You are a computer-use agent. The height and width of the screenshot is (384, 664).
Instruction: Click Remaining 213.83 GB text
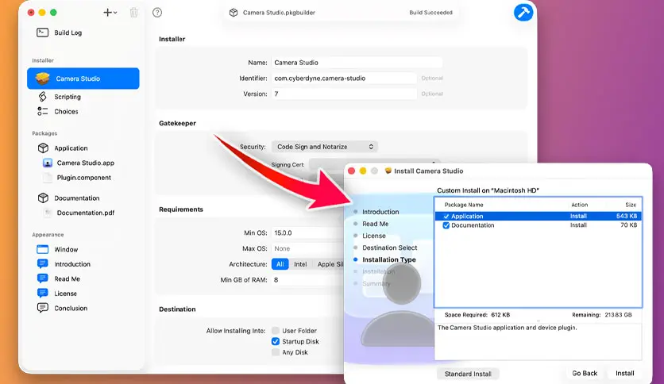(x=601, y=315)
